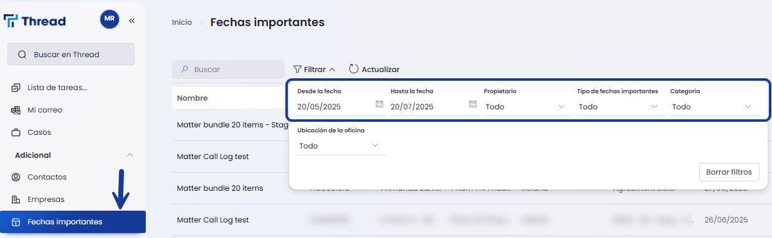Focus the Buscar en Thread search box
The image size is (772, 238).
coord(71,54)
